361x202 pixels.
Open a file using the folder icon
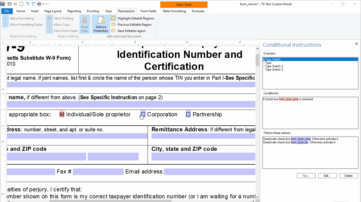click(16, 4)
